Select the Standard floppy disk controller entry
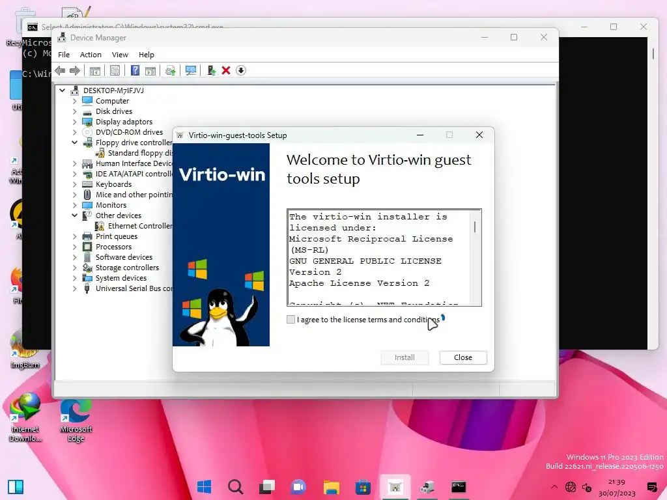Screen dimensions: 667x500 point(140,153)
